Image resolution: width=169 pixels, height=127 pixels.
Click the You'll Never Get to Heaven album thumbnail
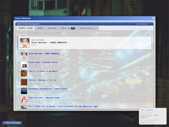[24, 107]
